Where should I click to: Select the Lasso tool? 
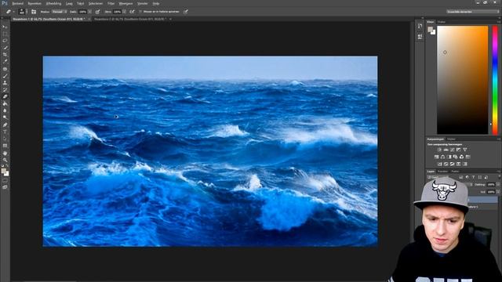click(5, 41)
